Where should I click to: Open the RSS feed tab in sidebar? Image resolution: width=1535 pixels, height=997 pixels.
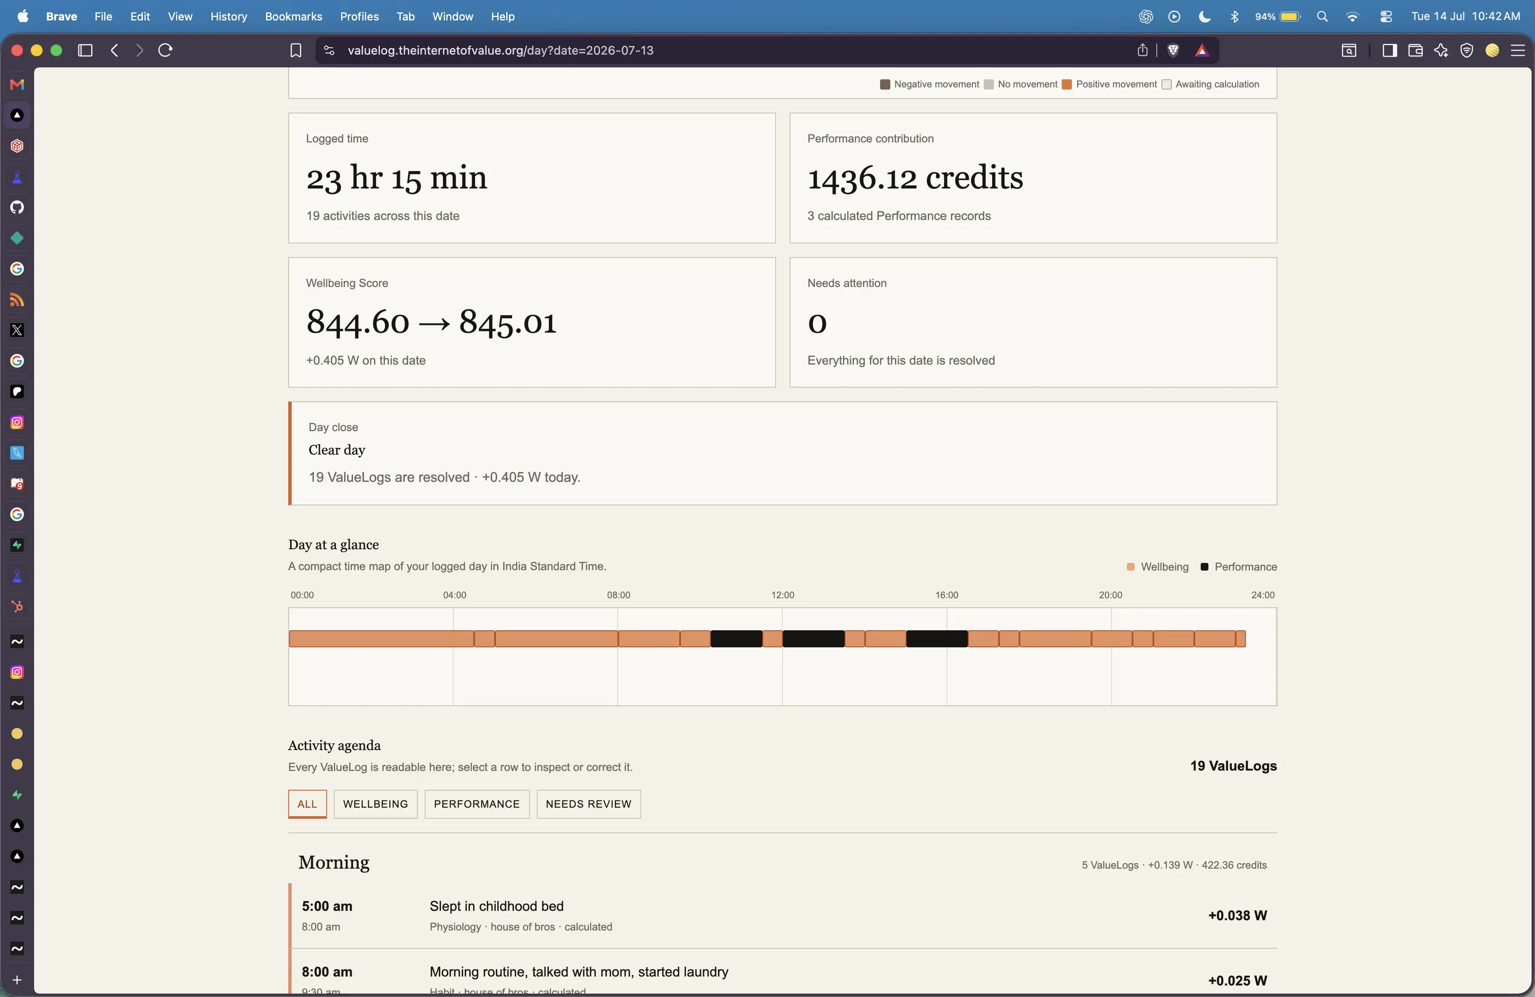[17, 300]
